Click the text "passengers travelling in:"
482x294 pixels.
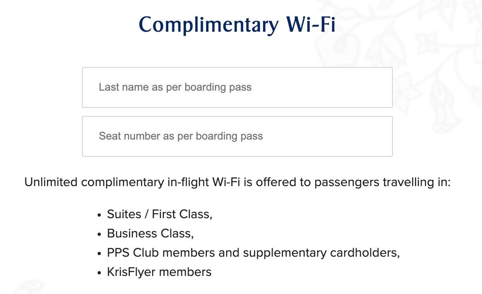click(x=383, y=182)
